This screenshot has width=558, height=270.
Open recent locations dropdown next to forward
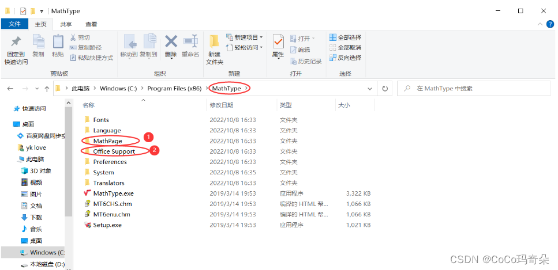click(37, 89)
